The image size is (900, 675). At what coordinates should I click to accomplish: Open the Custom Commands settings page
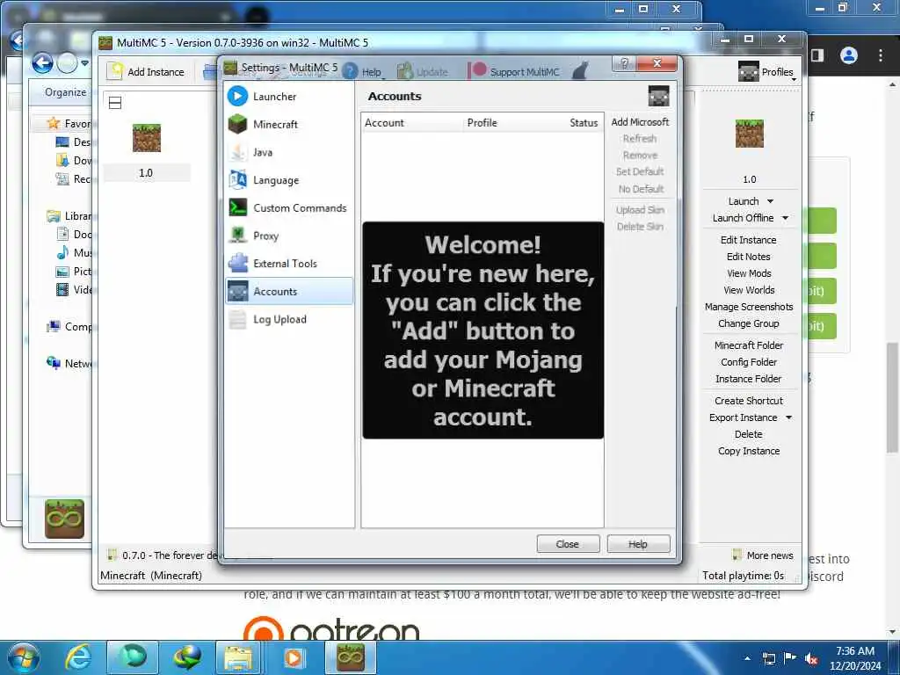tap(288, 207)
